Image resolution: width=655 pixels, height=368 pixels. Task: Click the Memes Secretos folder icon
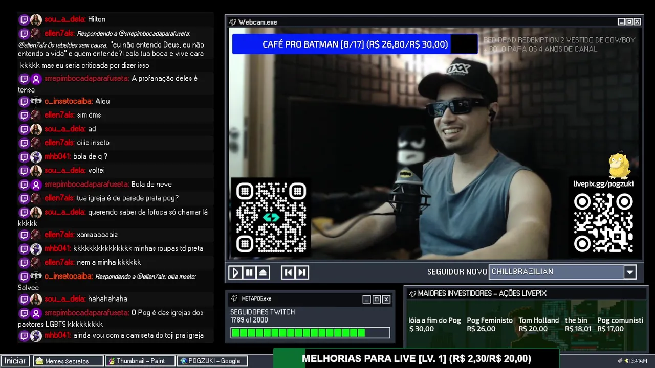pos(39,361)
